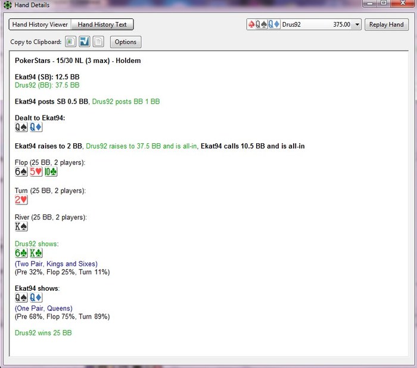Click the 2 of hearts turn card

pos(21,200)
